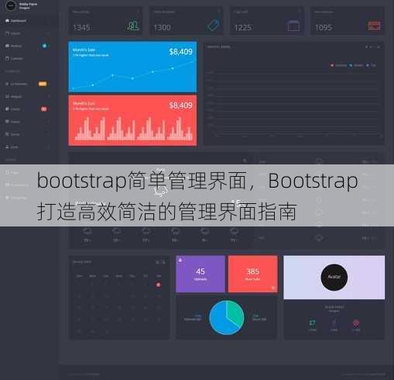394x380 pixels.
Task: Click the purple 45 Uploads tile
Action: tap(200, 274)
